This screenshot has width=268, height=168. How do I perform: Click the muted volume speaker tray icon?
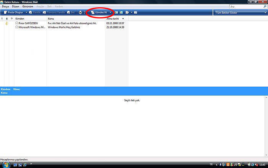257,165
